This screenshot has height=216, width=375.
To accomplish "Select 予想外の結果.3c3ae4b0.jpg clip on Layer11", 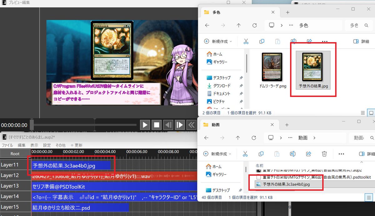I will tap(71, 165).
